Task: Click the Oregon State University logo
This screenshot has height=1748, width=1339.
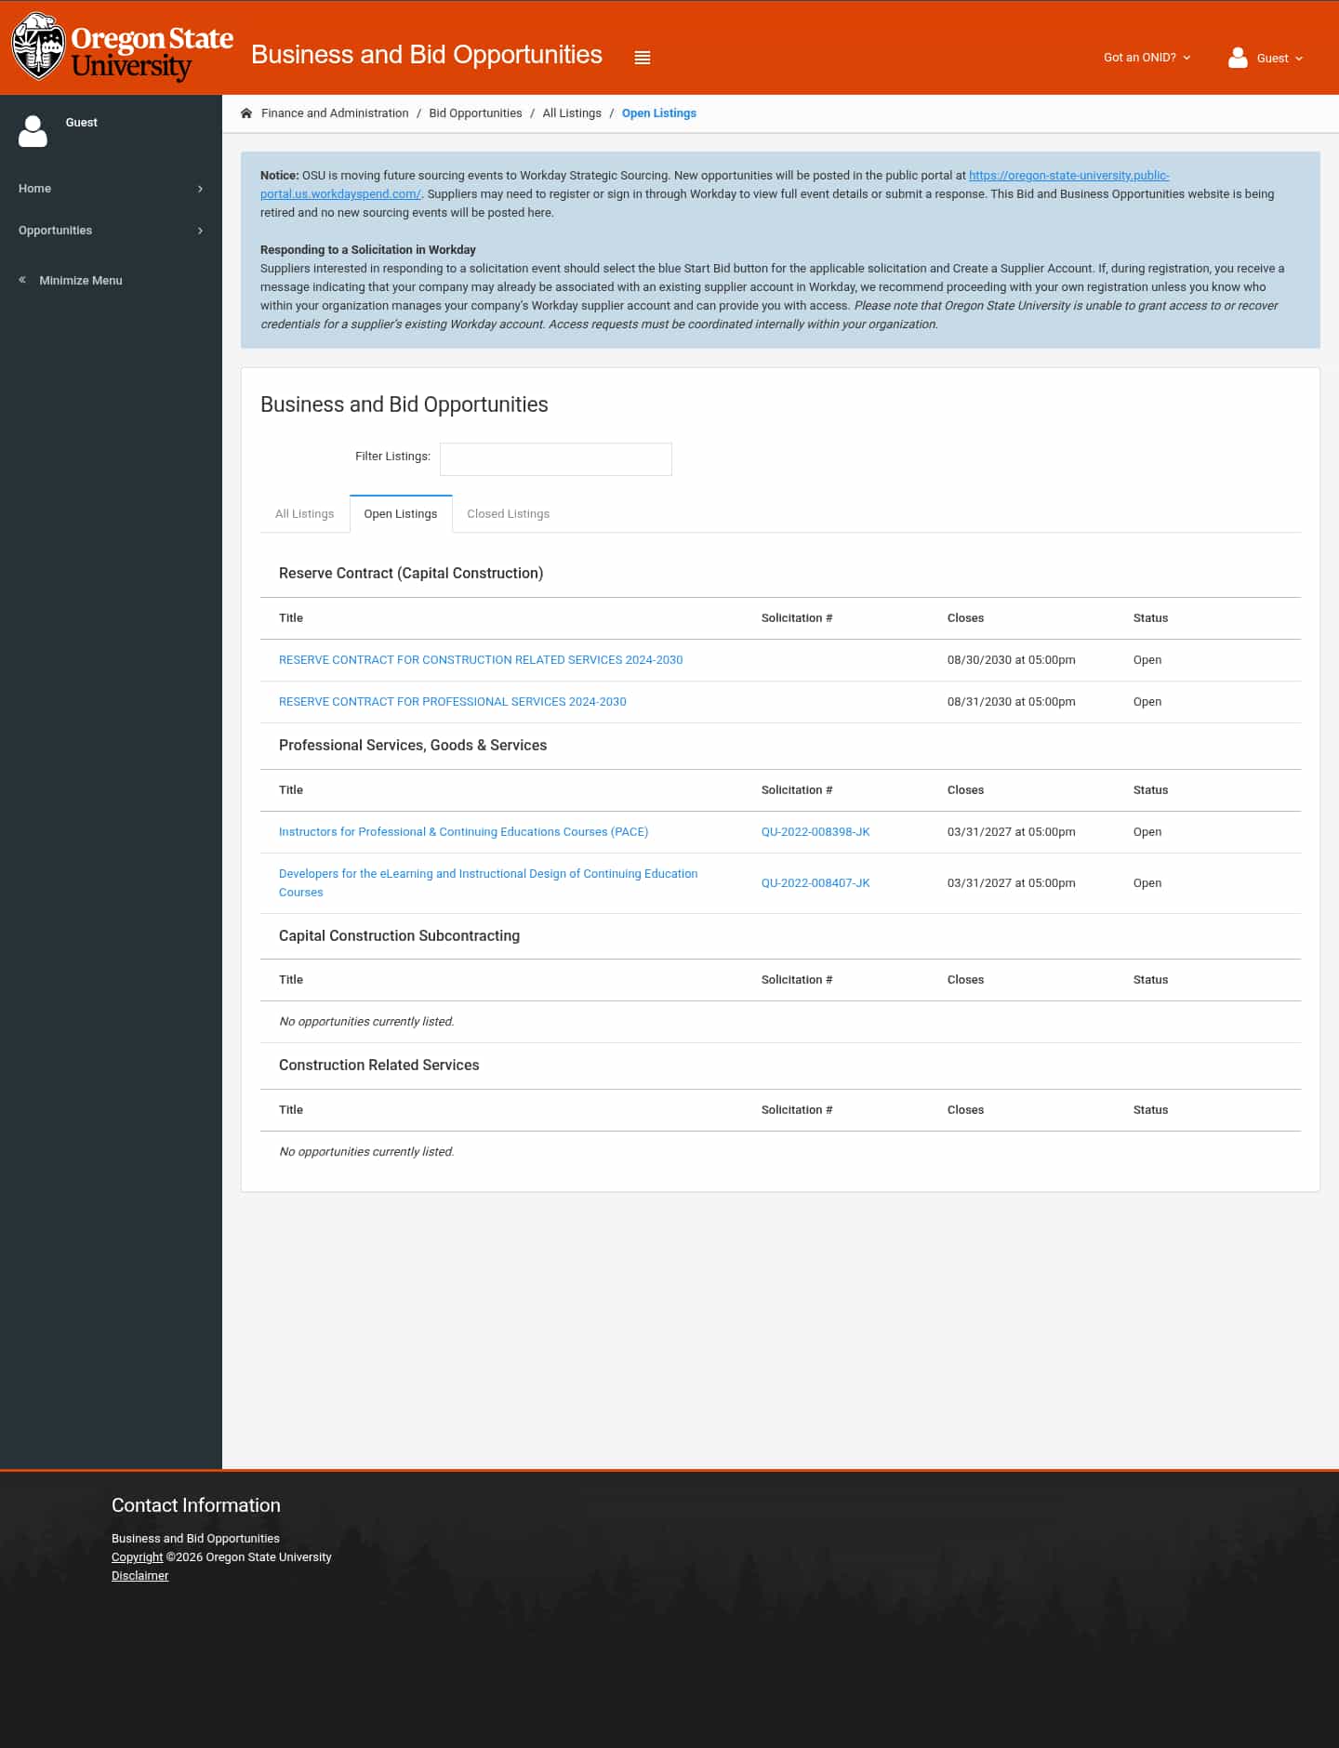Action: click(122, 47)
